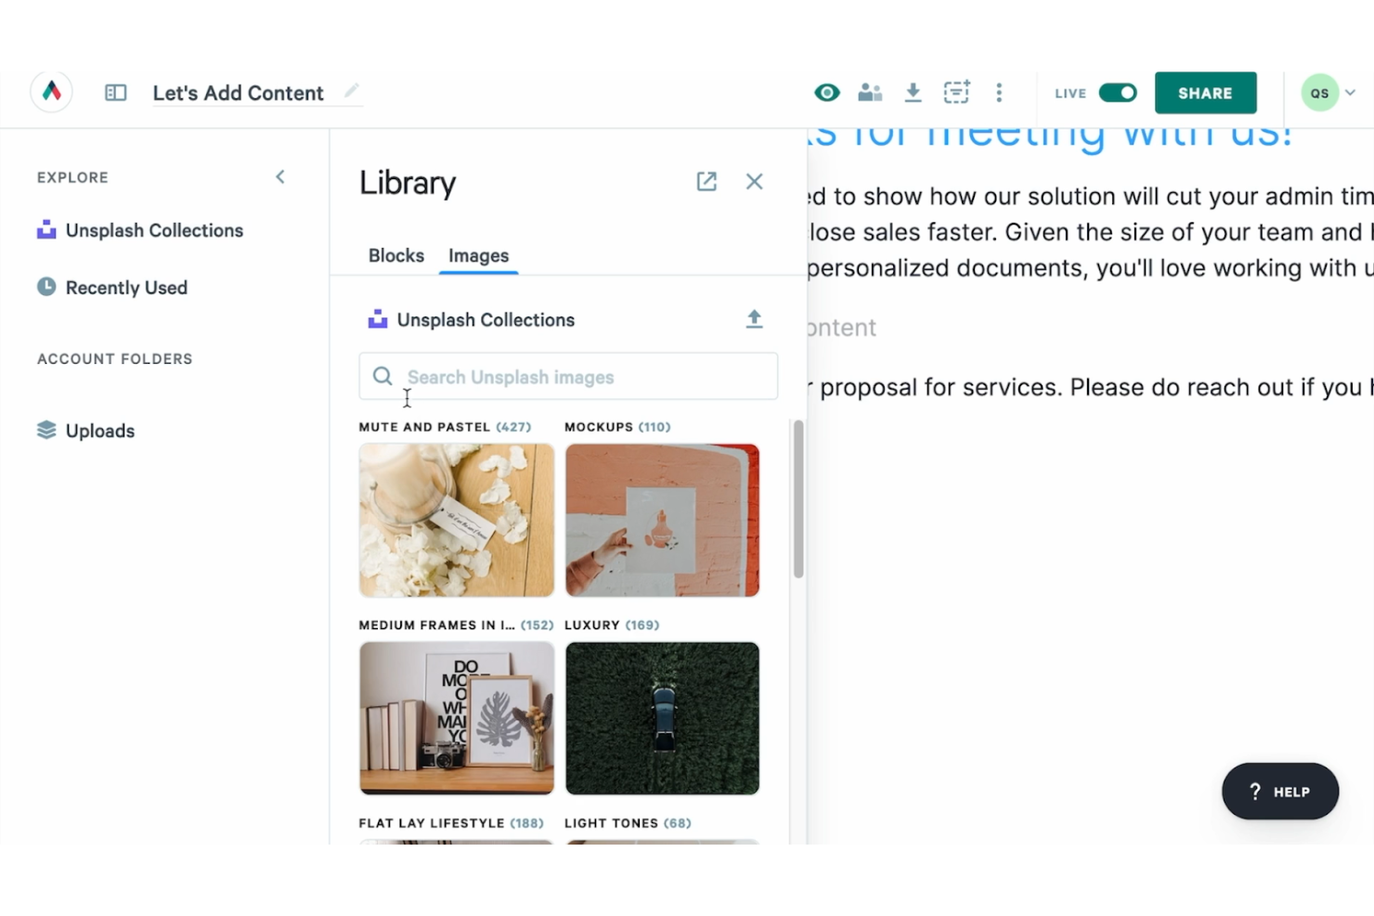Collapse the Explore section chevron
Screen dimensions: 1374x916
[279, 176]
